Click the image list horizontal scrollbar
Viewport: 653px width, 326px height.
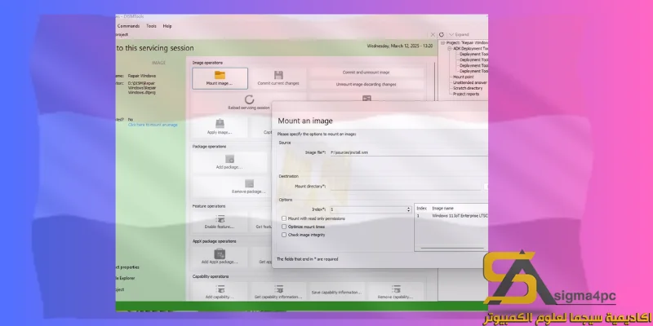pyautogui.click(x=452, y=249)
